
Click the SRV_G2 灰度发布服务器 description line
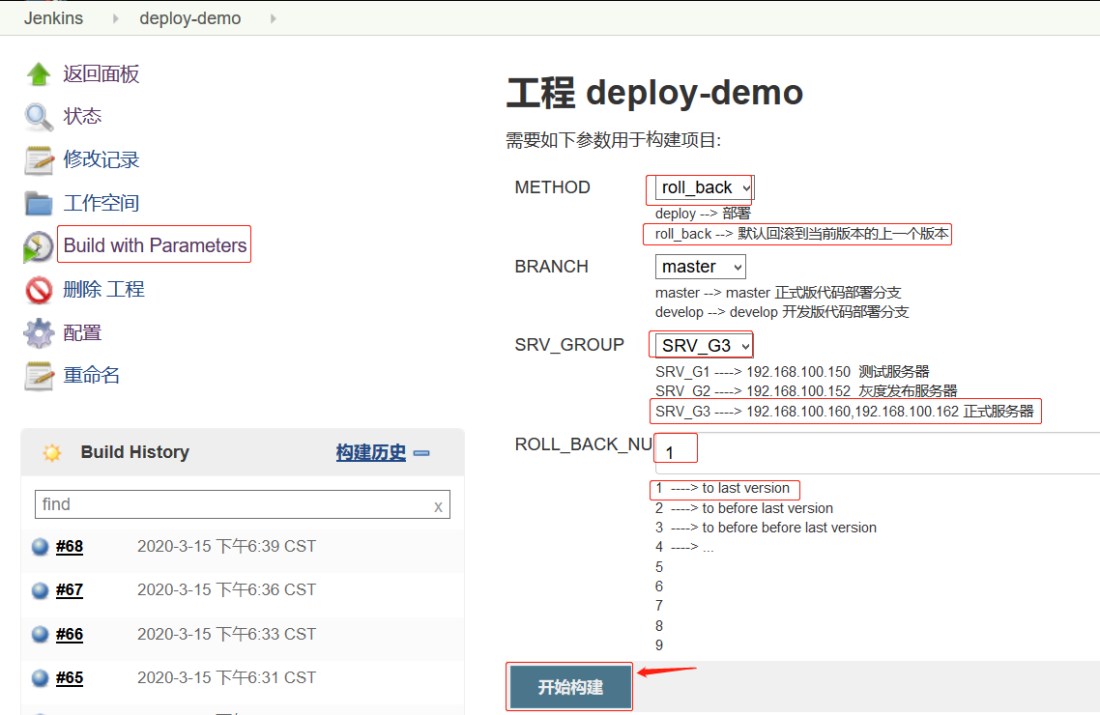click(x=806, y=391)
